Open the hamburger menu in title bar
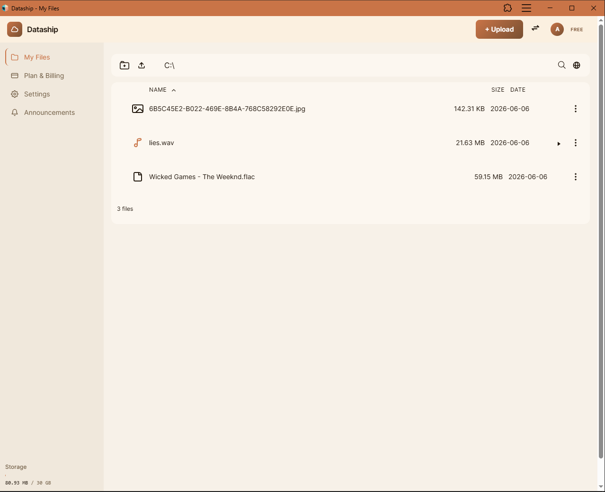Viewport: 605px width, 492px height. tap(526, 8)
